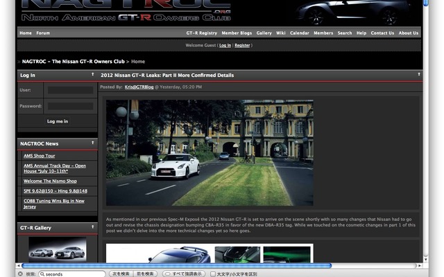Click the magnifier icon in the find field
This screenshot has height=277, width=444.
[42, 274]
